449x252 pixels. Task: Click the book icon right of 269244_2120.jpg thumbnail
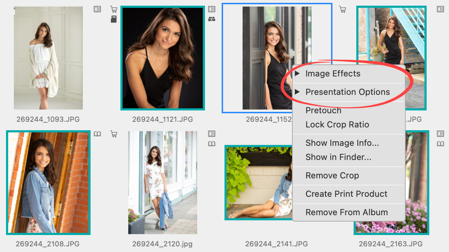(x=212, y=144)
